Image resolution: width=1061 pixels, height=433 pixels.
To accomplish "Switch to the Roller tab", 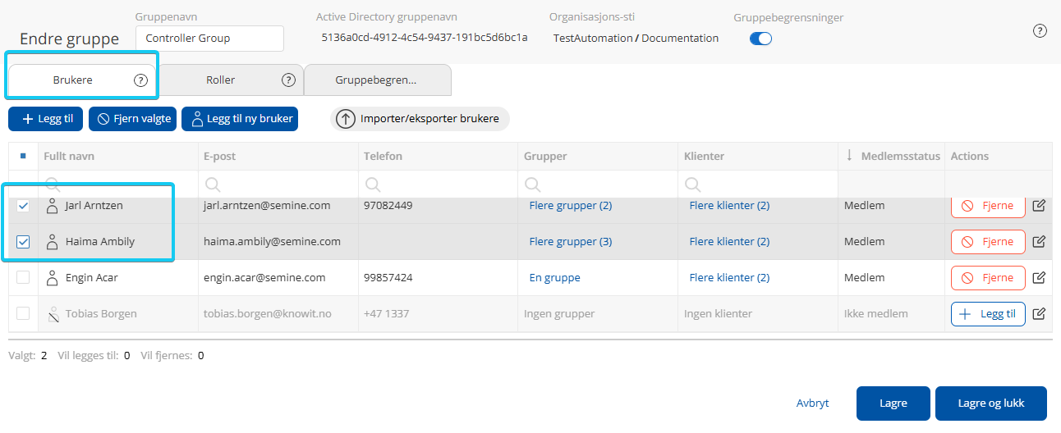I will pos(220,80).
